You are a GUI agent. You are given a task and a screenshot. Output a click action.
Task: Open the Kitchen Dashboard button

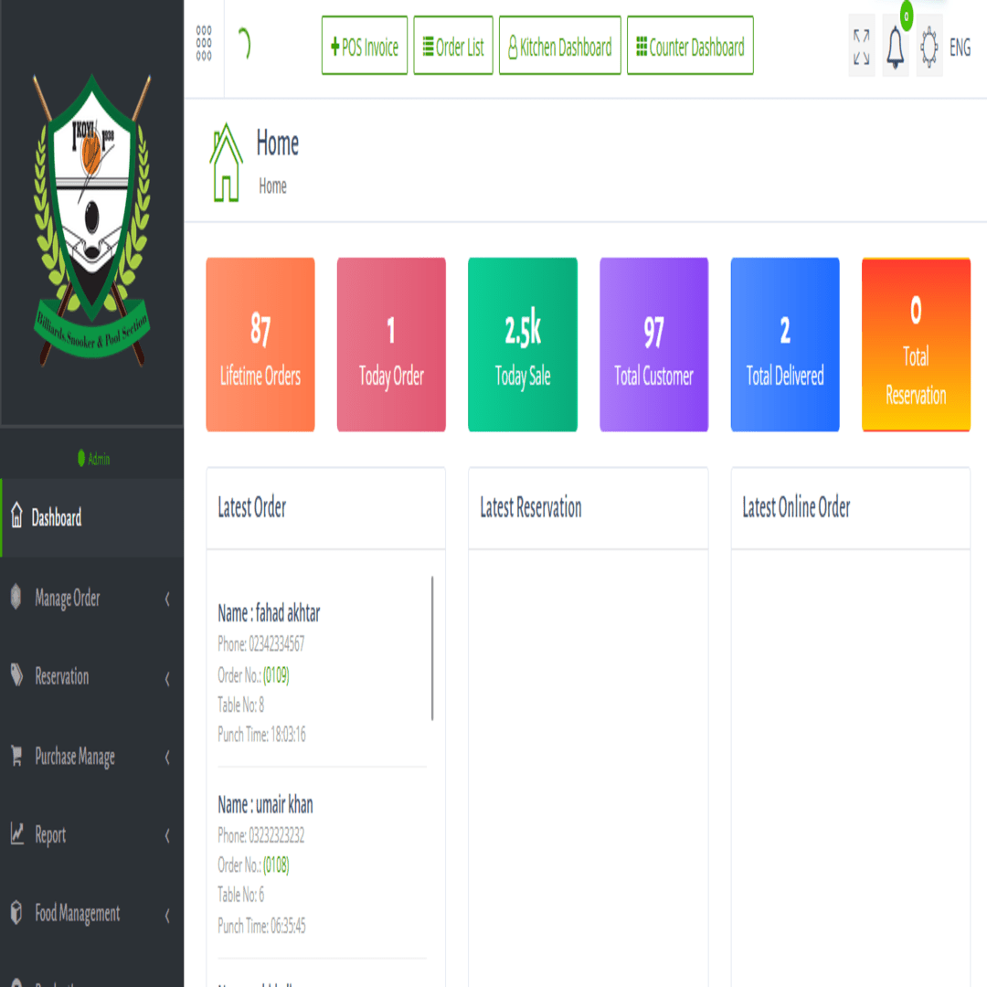[x=559, y=46]
